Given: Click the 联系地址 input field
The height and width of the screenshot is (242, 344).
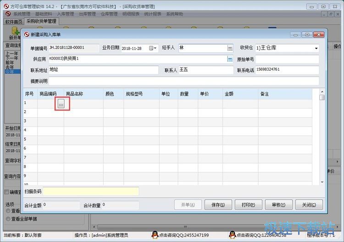Looking at the screenshot, I should click(x=103, y=70).
